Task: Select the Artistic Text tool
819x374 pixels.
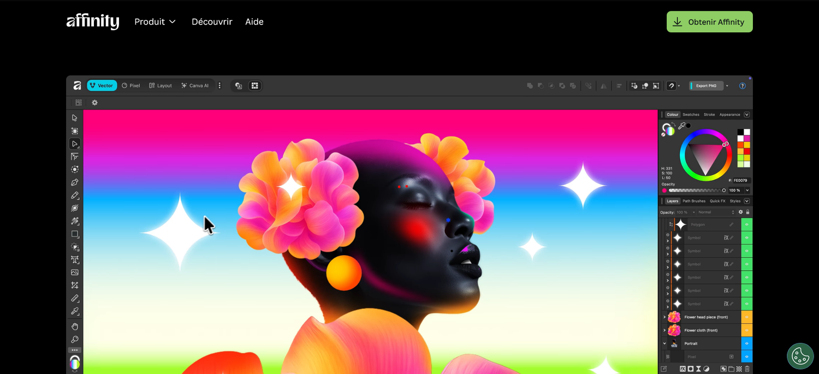Action: click(x=75, y=259)
